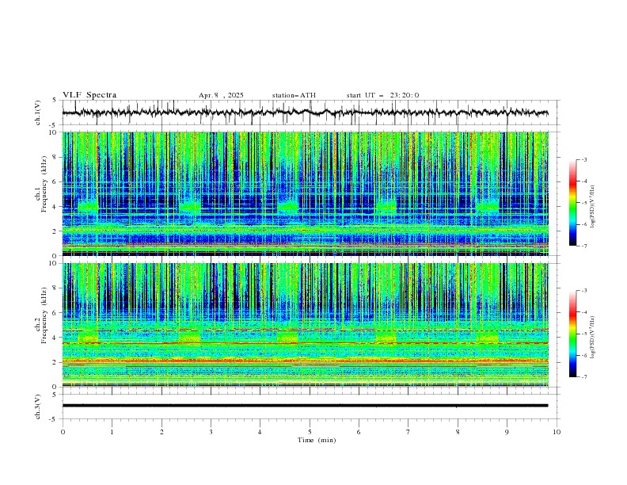Viewport: 627px width, 485px height.
Task: Click the ch.1 color scale "log(PSD)(V²/Hz)" label
Action: point(592,207)
